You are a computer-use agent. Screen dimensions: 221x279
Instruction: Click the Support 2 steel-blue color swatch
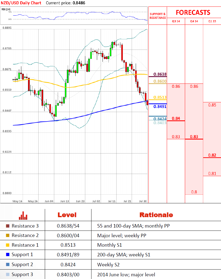8,264
